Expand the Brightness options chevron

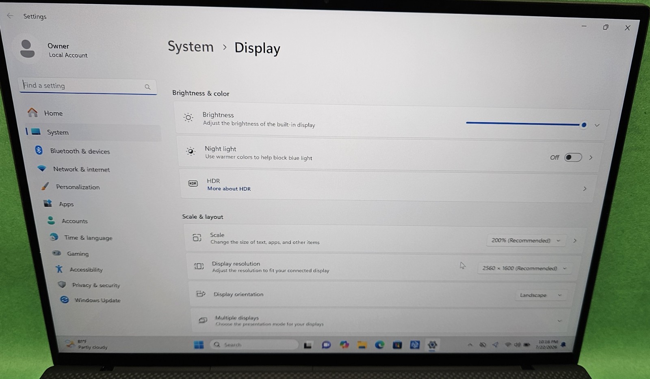pyautogui.click(x=597, y=125)
